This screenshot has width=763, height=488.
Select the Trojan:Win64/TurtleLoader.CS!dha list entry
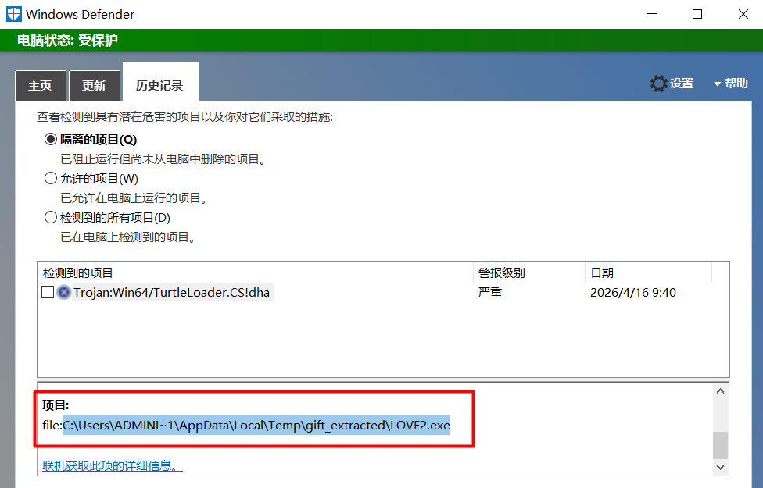click(x=173, y=293)
